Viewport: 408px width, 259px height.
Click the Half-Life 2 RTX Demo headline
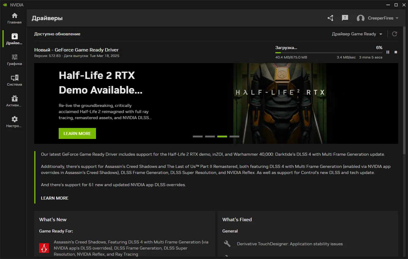pos(101,83)
